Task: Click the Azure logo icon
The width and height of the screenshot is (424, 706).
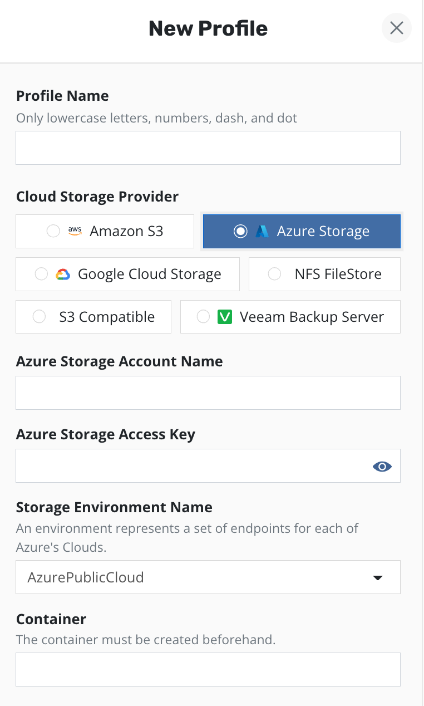Action: tap(262, 232)
